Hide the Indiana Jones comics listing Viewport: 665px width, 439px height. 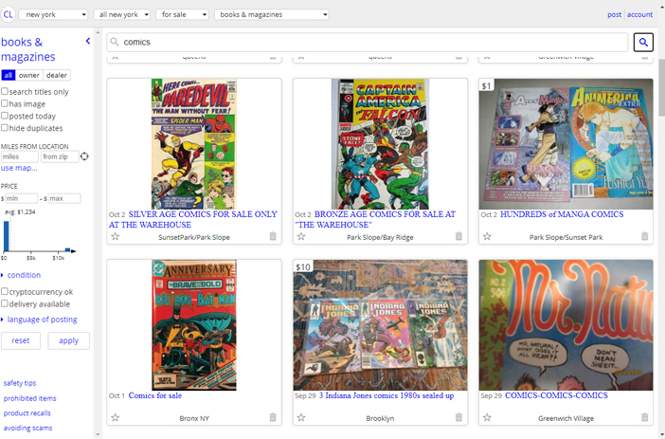(458, 417)
